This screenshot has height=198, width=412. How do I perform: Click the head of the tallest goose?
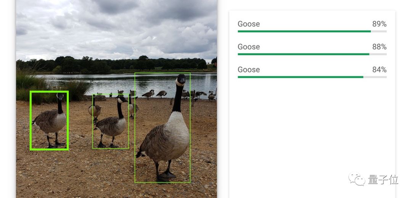coord(181,80)
